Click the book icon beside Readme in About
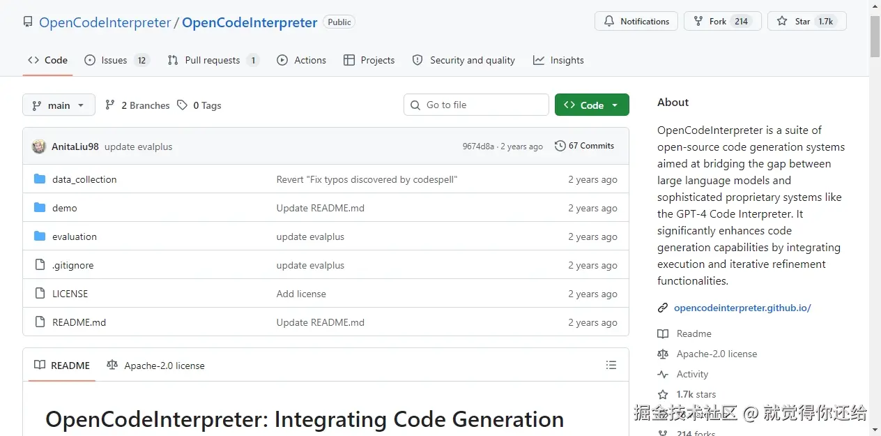This screenshot has height=436, width=881. click(x=663, y=333)
